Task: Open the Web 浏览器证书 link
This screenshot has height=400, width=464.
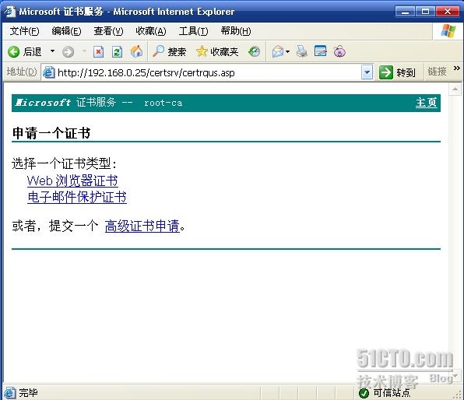Action: (72, 181)
